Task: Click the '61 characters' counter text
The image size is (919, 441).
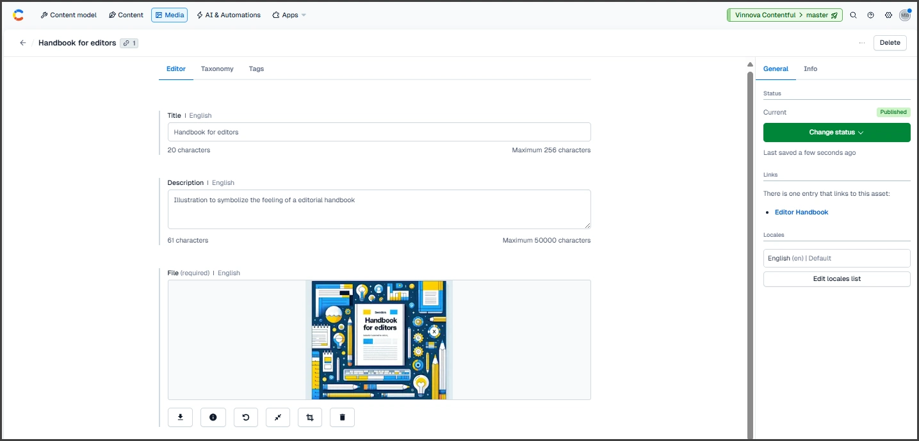Action: tap(188, 241)
